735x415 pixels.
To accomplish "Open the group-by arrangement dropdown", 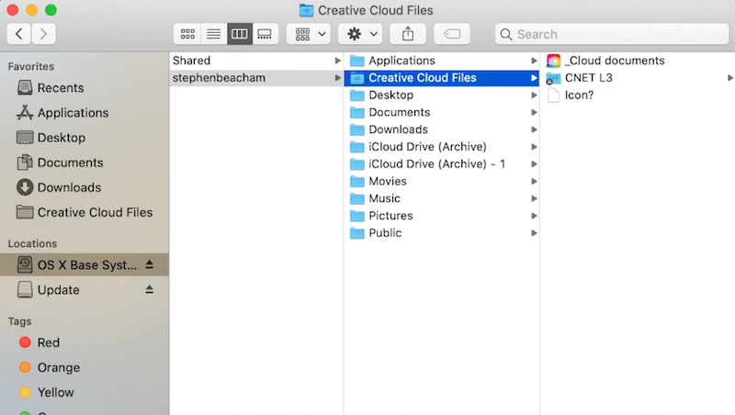I will coord(309,34).
